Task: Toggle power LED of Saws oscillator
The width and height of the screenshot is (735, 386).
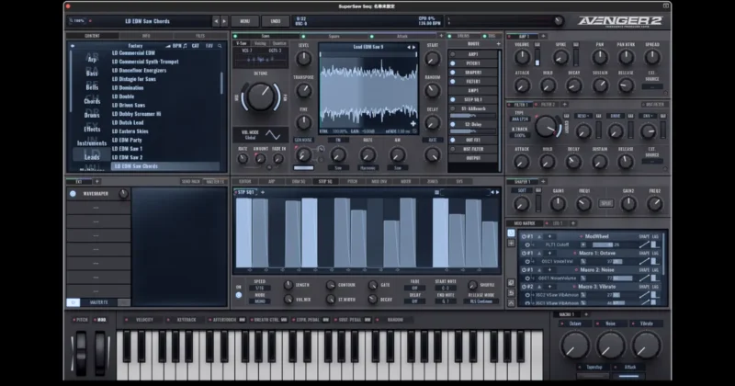Action: coord(236,36)
